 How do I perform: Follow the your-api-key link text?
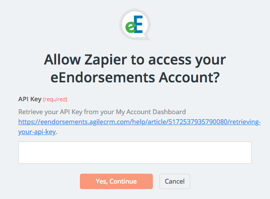37,132
